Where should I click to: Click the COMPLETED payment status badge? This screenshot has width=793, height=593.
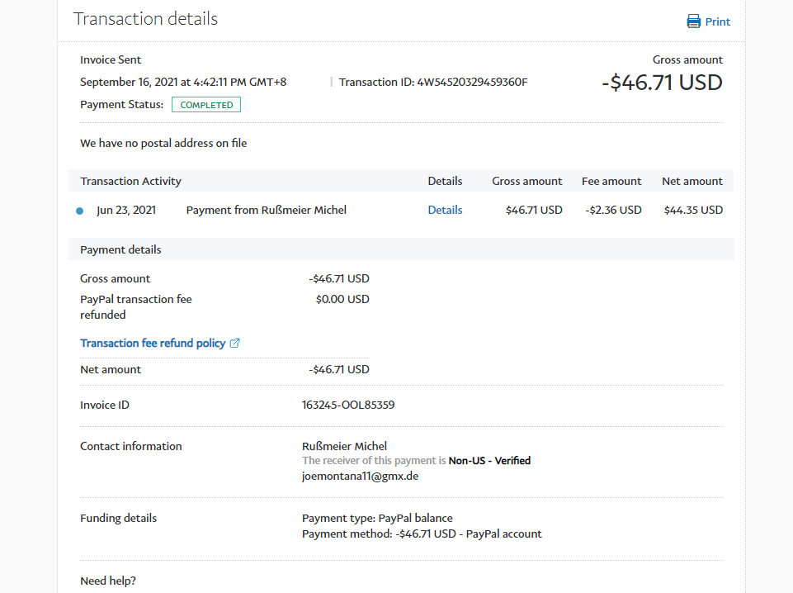[x=206, y=105]
